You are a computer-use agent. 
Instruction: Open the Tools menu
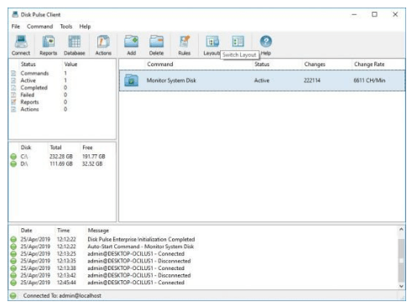(x=66, y=26)
